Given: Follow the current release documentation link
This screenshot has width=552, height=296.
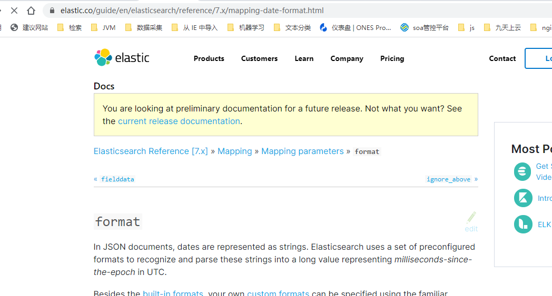Looking at the screenshot, I should [179, 121].
